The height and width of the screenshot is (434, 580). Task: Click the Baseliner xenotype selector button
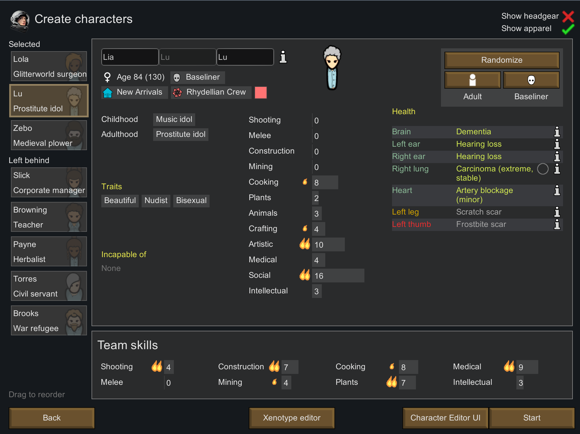pyautogui.click(x=531, y=80)
